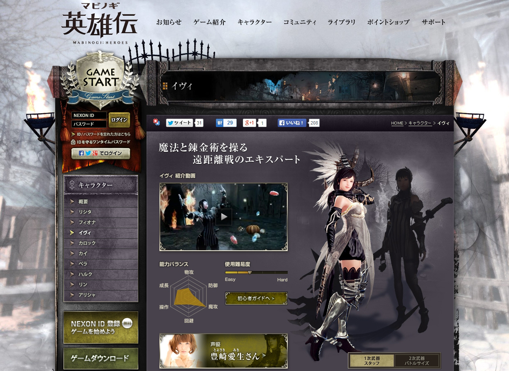
Task: Play the イヴィ introduction video
Action: 223,217
